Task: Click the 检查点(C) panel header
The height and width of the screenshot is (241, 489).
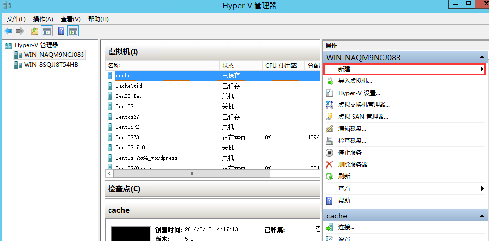Action: click(x=212, y=189)
